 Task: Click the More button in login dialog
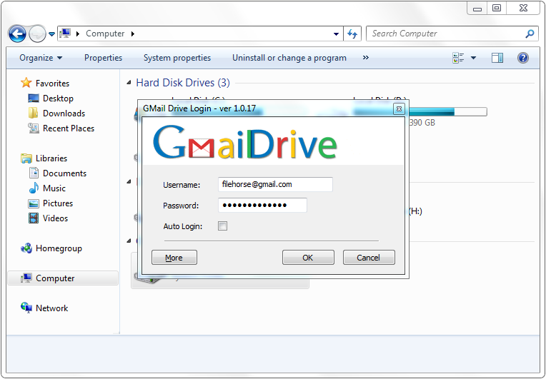coord(174,257)
